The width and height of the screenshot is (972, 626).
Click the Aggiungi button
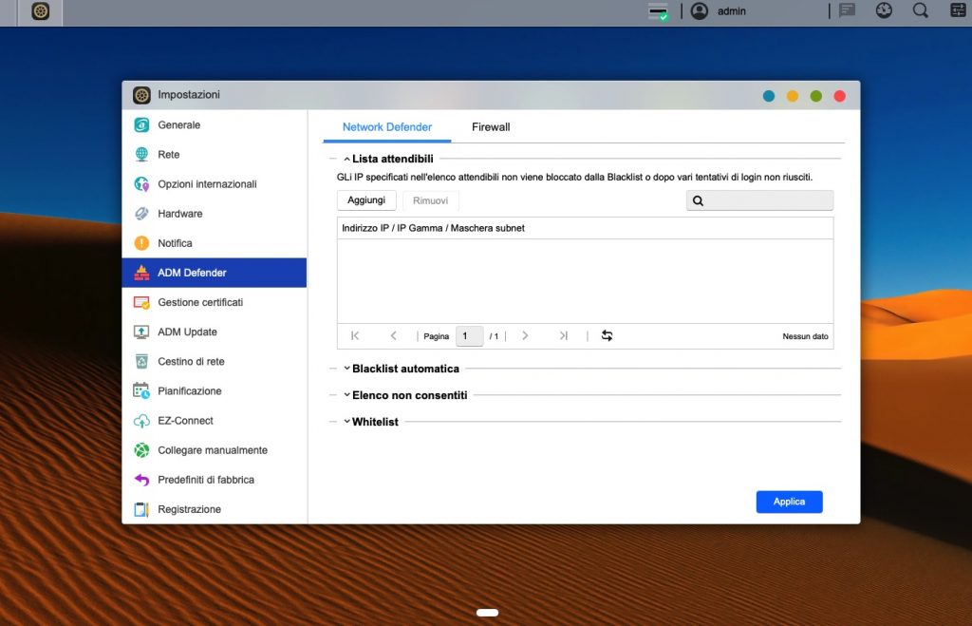point(366,200)
